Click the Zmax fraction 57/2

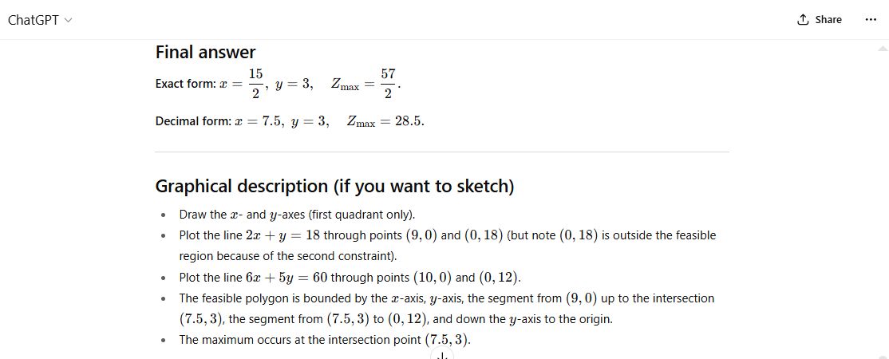(388, 84)
